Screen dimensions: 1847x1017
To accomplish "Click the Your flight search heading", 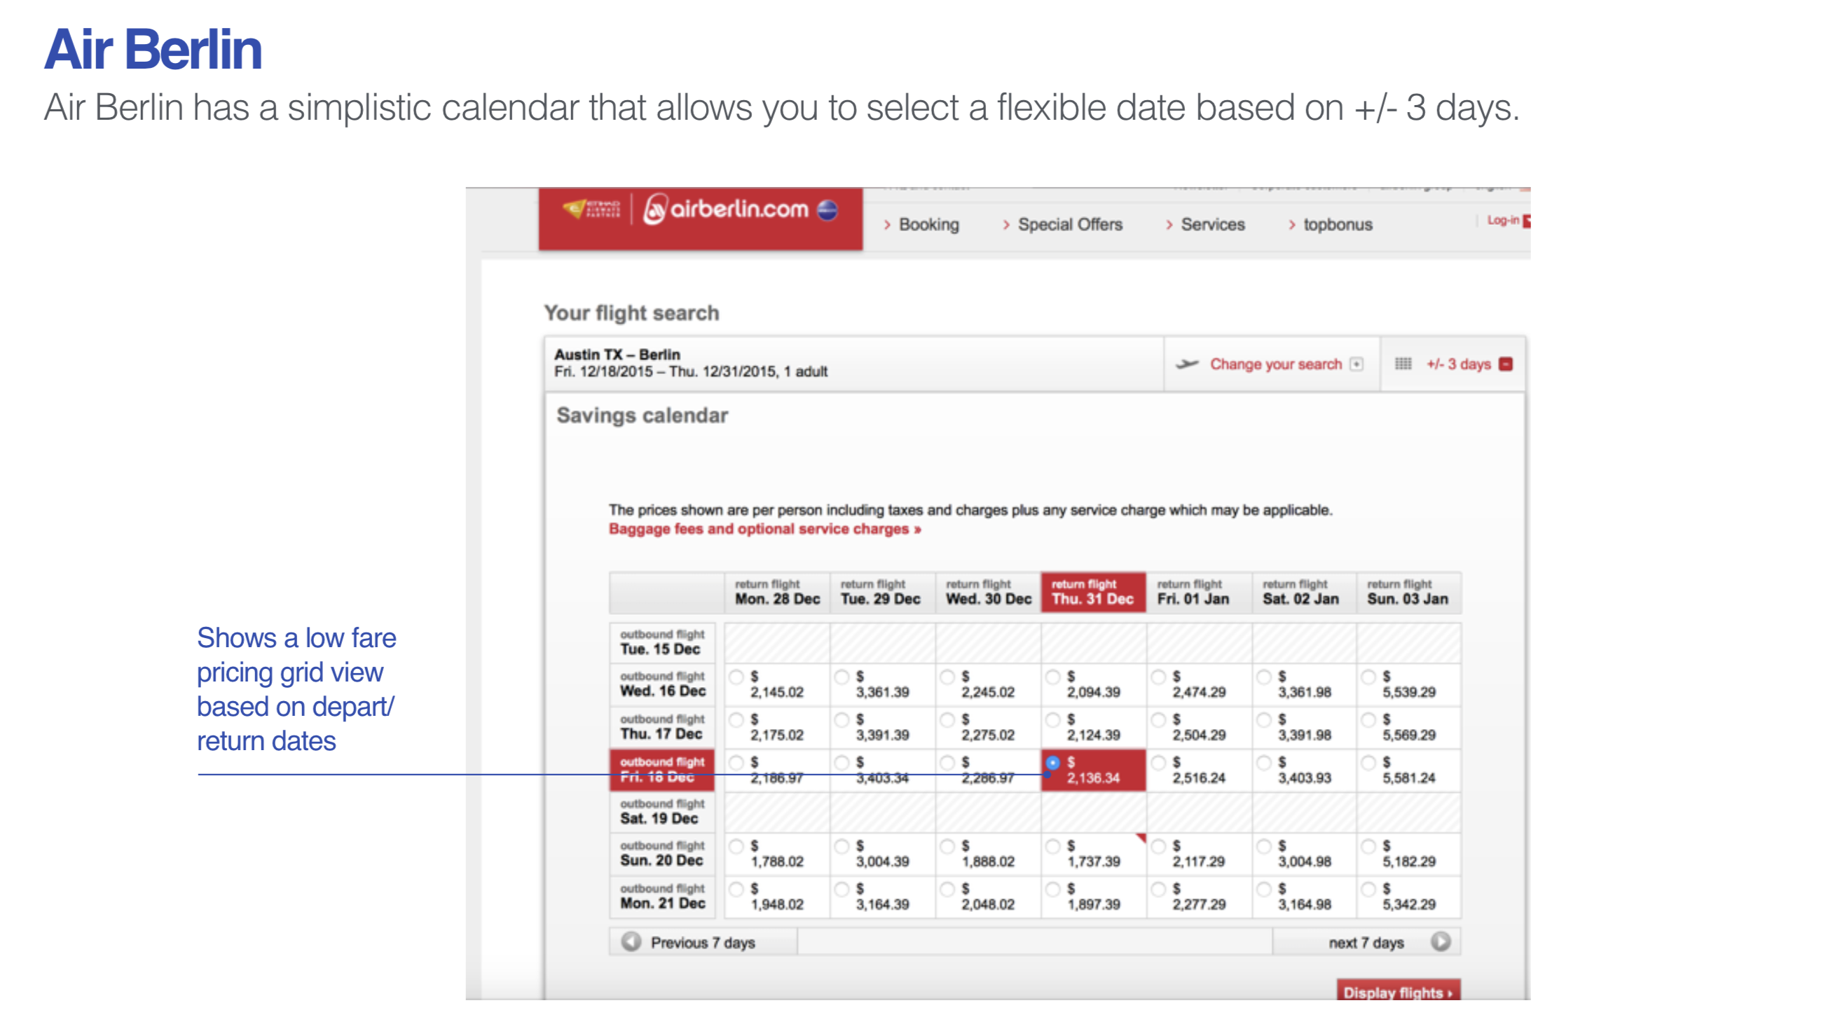I will tap(631, 313).
